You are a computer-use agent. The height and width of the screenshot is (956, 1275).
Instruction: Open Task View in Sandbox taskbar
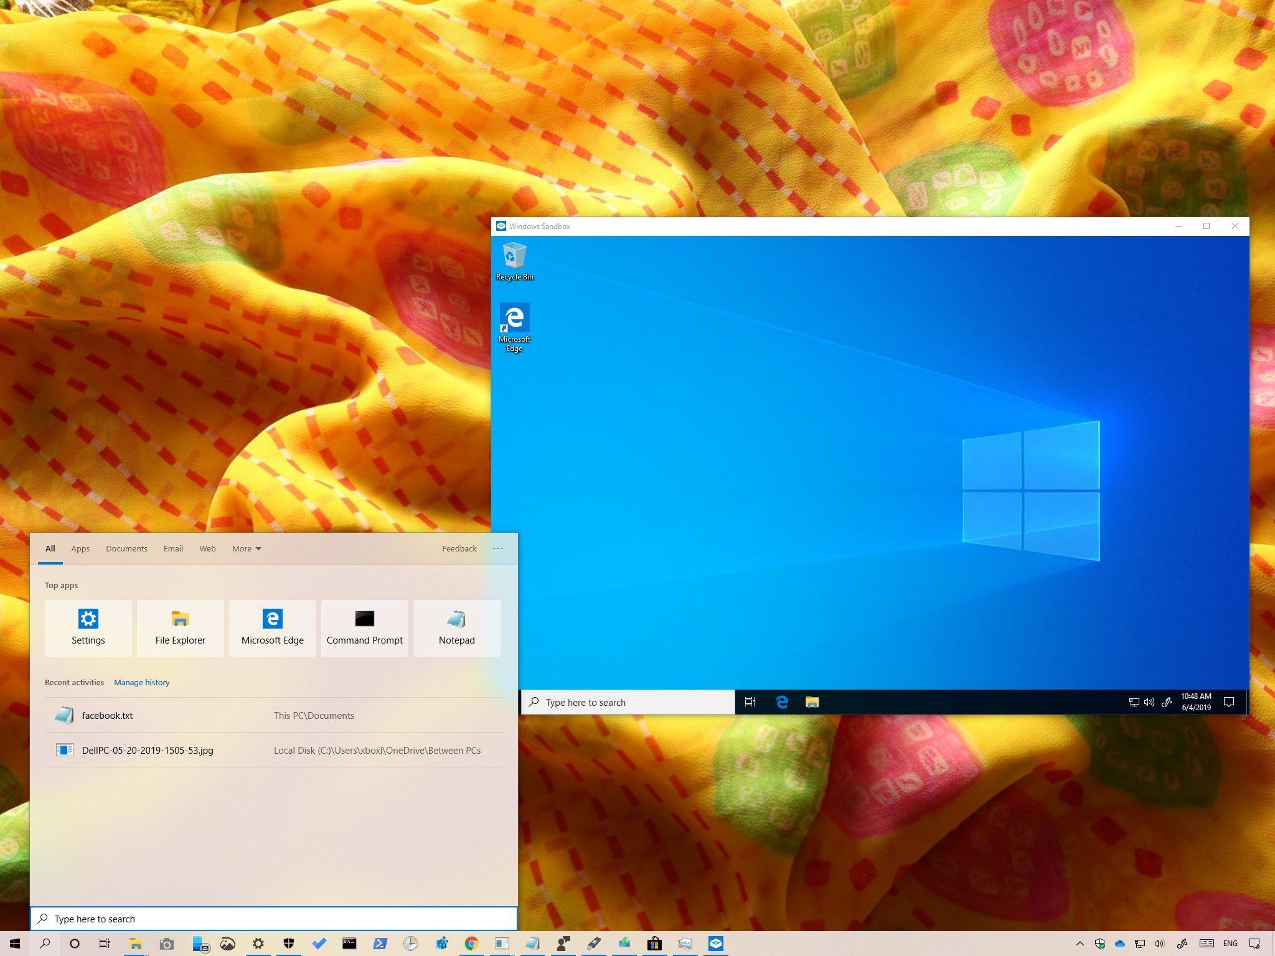tap(750, 702)
